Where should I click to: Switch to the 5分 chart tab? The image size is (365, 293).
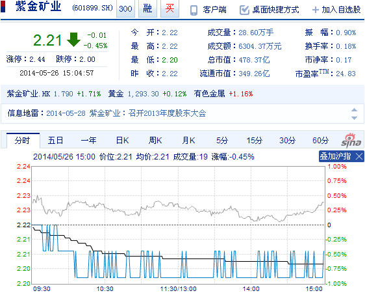click(x=222, y=141)
